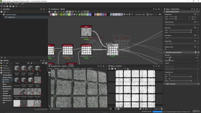Click the Random Seed slider handle
This screenshot has width=201, height=113.
(x=166, y=49)
